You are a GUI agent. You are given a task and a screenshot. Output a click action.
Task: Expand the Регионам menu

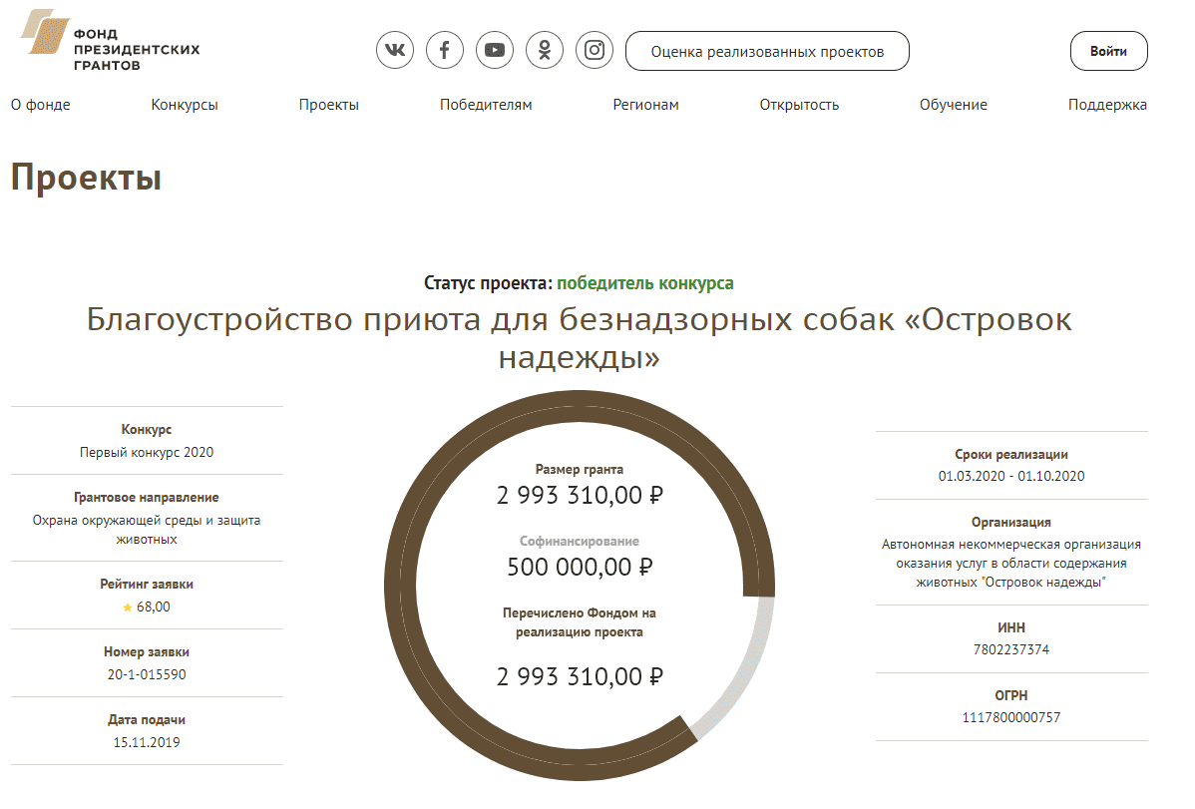coord(645,105)
